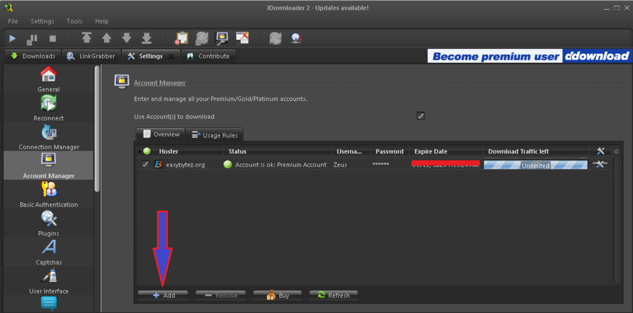Click auto reconnect toolbar icon
The height and width of the screenshot is (313, 633).
coord(202,38)
